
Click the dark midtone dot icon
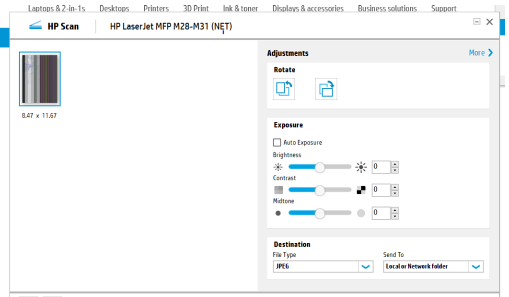[x=278, y=213]
